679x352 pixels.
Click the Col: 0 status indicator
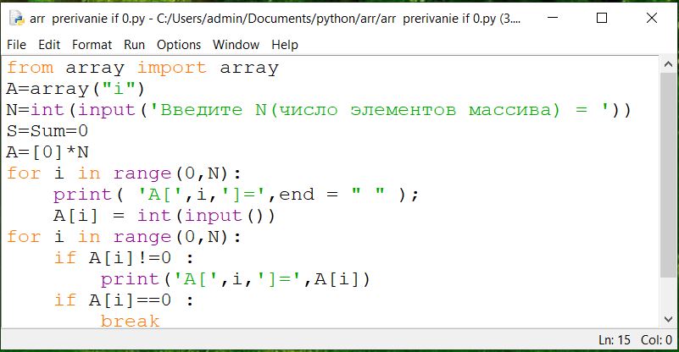click(x=657, y=340)
